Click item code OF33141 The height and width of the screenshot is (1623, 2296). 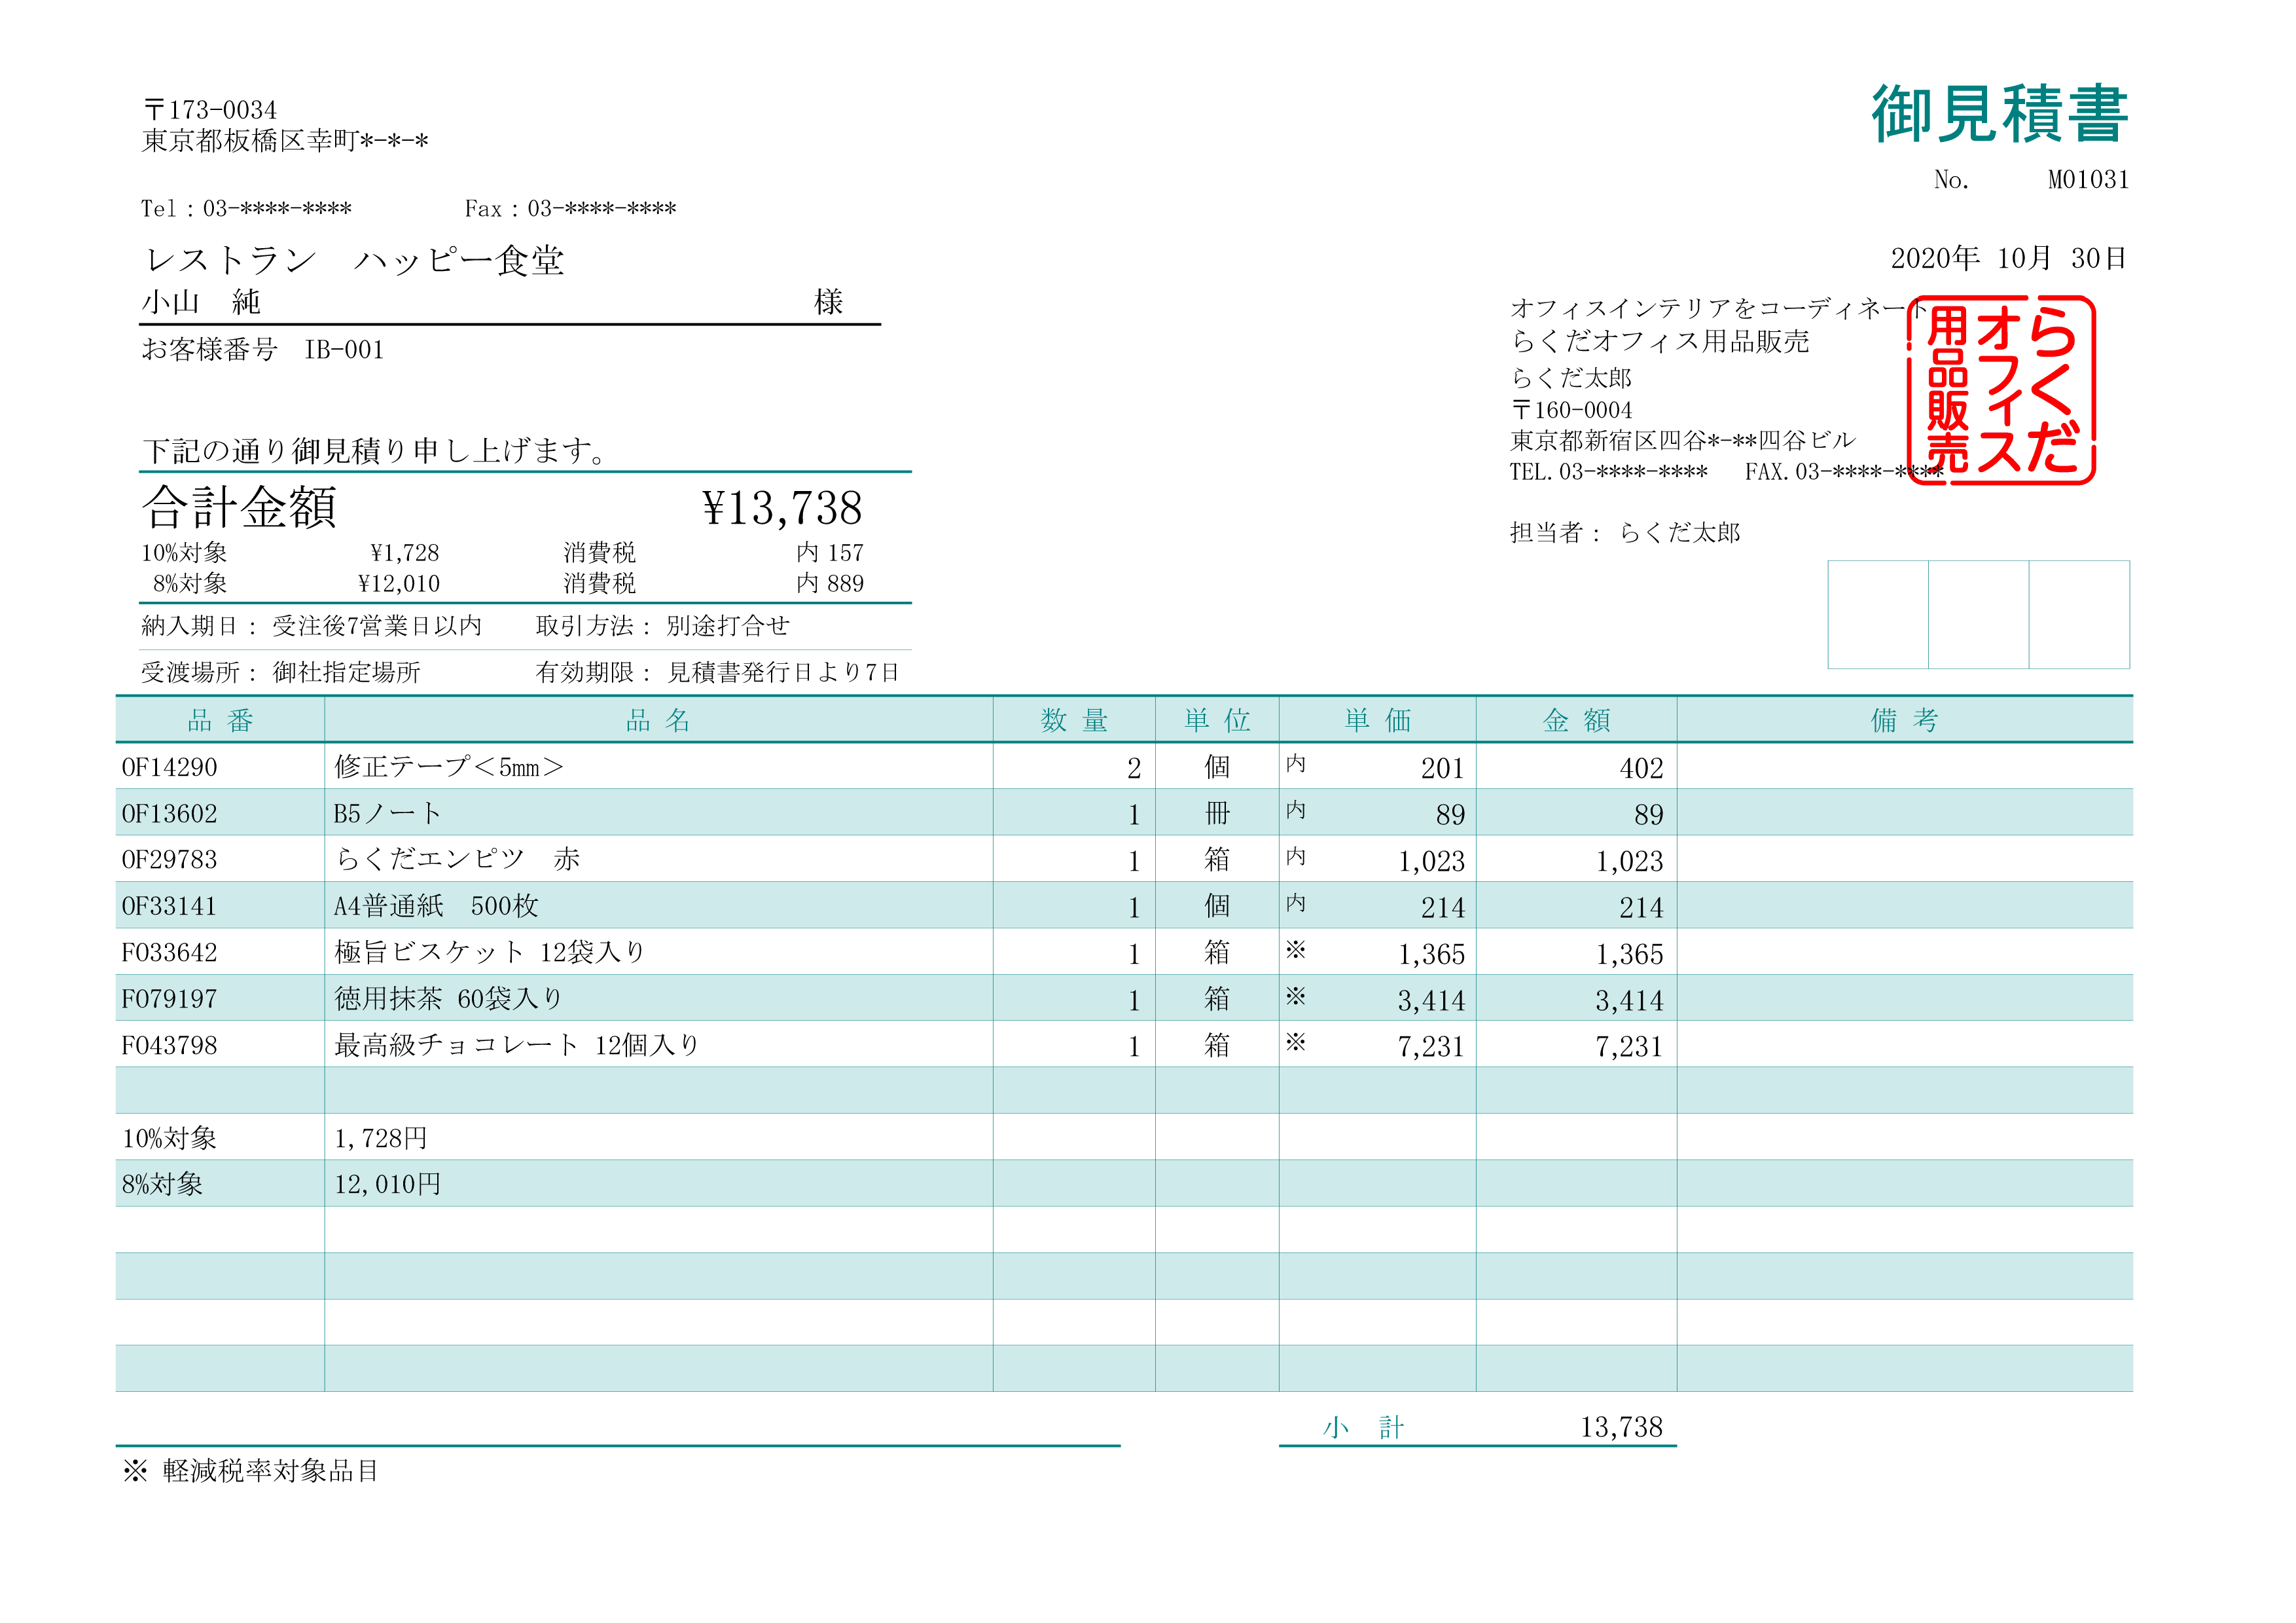(169, 907)
